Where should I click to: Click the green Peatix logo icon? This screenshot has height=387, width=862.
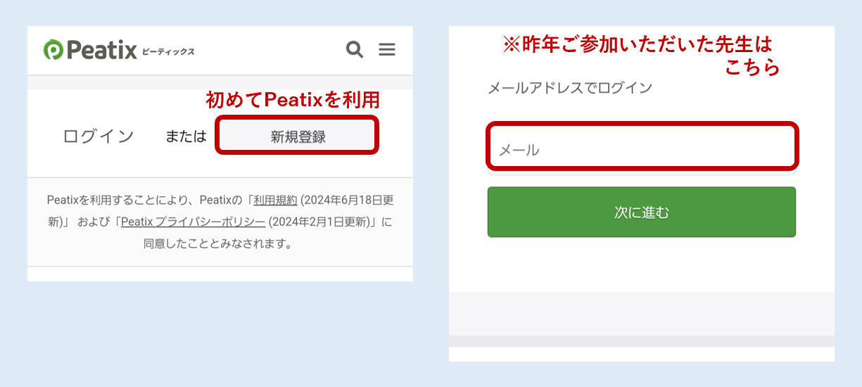click(x=53, y=50)
